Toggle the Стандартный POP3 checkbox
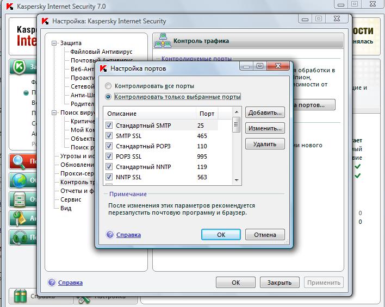Viewport: 385px width, 307px height. click(109, 146)
